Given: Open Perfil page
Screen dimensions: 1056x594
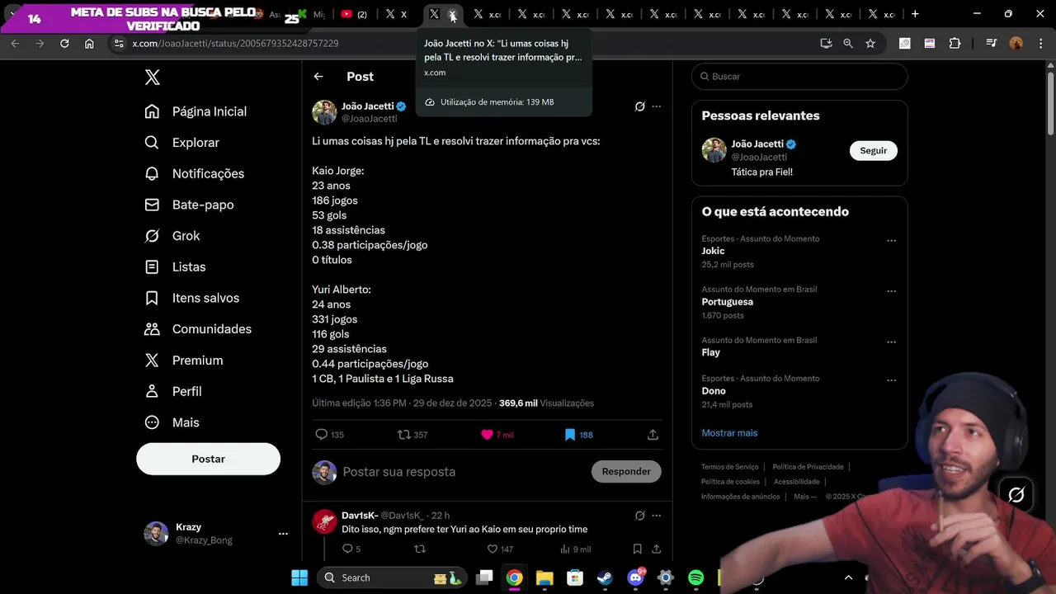Looking at the screenshot, I should [x=172, y=391].
